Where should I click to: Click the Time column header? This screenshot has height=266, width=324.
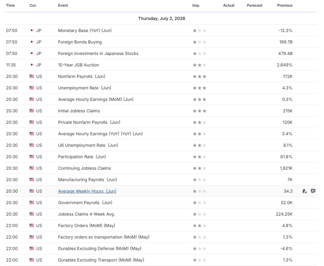click(10, 5)
